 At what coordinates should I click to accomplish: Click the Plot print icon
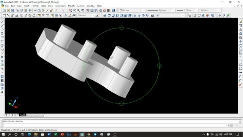(x=17, y=10)
